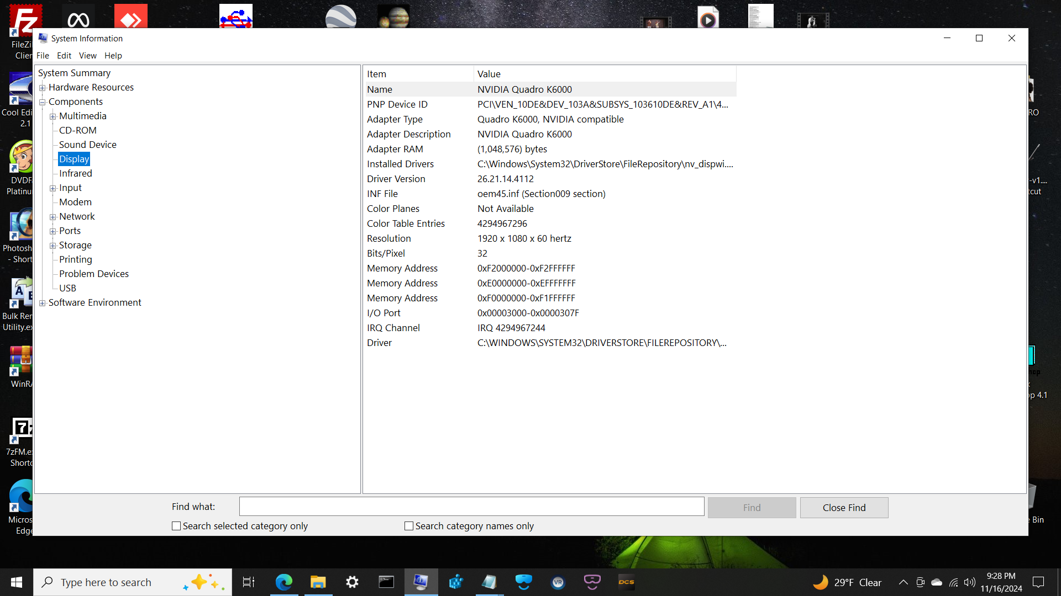Image resolution: width=1061 pixels, height=596 pixels.
Task: Open the View menu
Action: click(87, 56)
